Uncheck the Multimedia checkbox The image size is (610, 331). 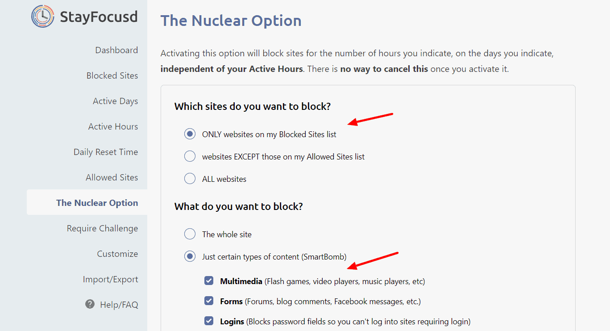point(209,281)
